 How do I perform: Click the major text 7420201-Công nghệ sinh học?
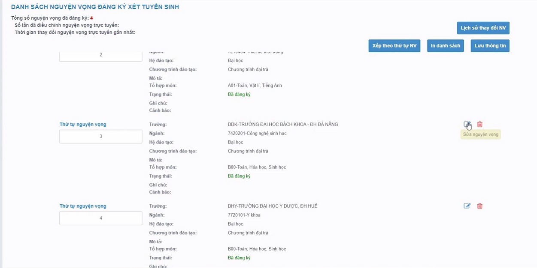[257, 134]
